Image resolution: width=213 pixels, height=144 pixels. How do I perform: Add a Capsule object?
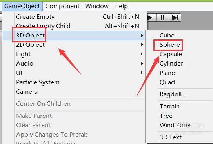click(x=171, y=54)
